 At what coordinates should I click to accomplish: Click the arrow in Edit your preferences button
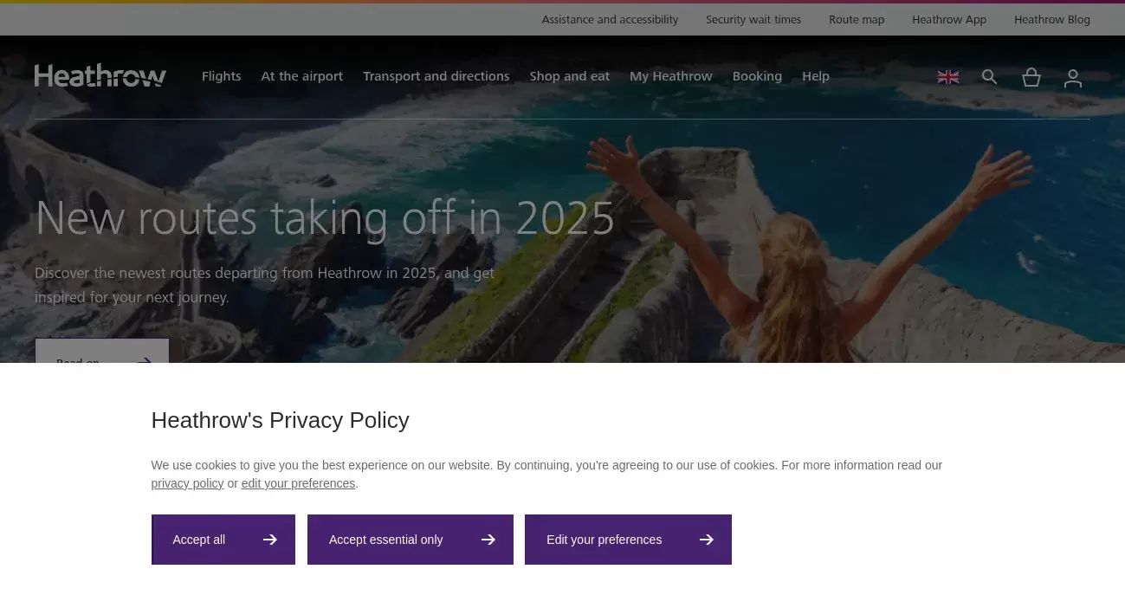[x=707, y=540]
